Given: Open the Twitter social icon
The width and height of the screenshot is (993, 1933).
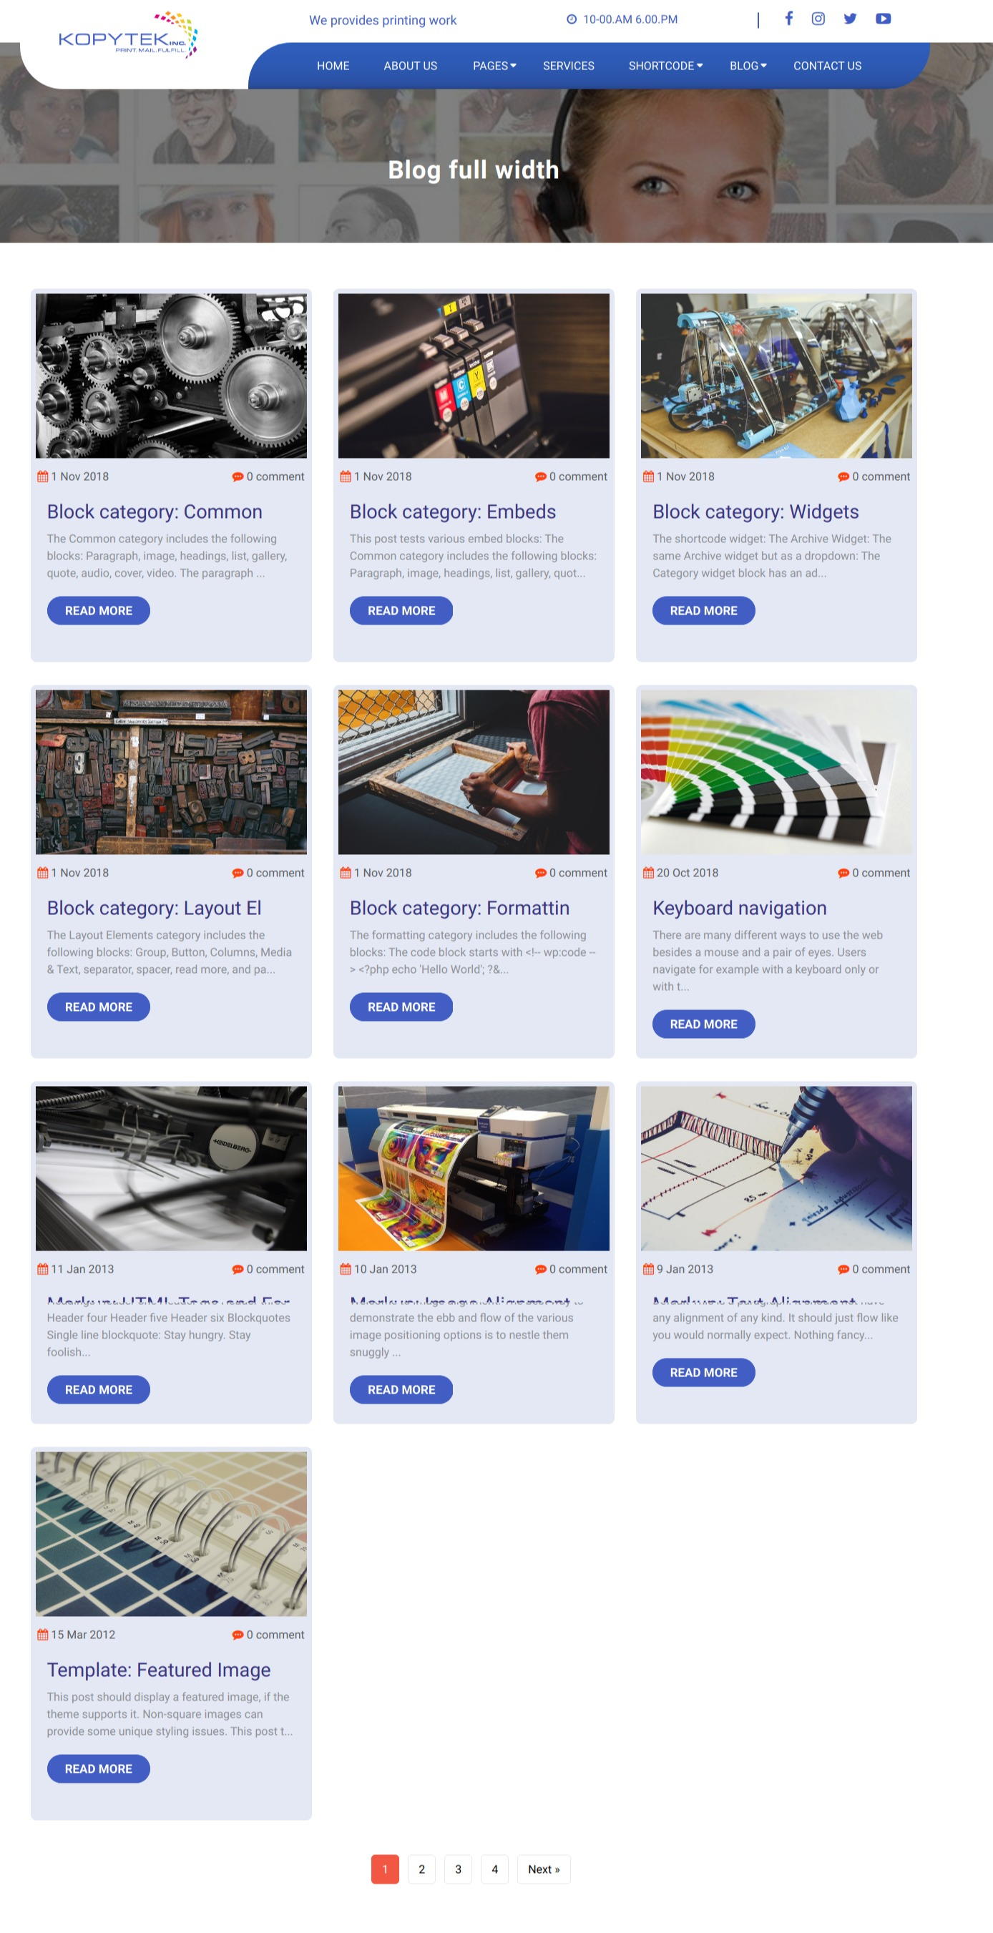Looking at the screenshot, I should coord(850,19).
